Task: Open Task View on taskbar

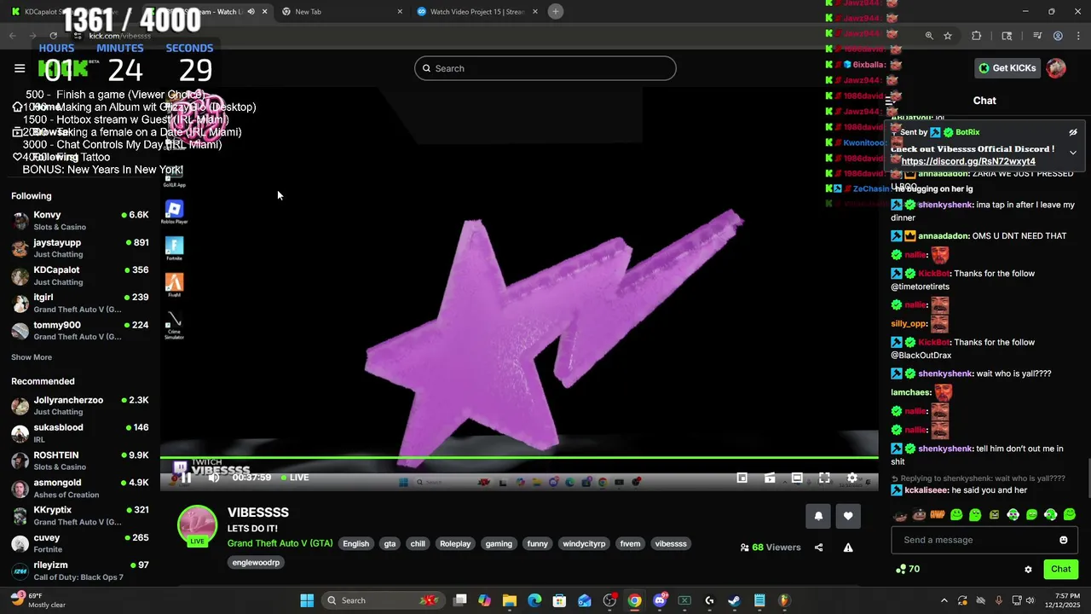Action: [460, 600]
